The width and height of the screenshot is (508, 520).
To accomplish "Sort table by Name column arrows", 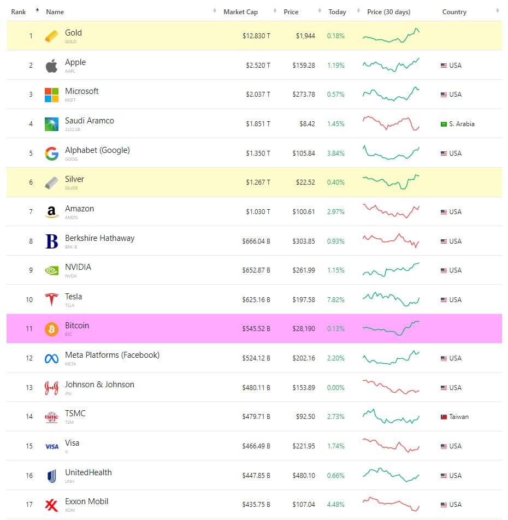I will [x=215, y=10].
